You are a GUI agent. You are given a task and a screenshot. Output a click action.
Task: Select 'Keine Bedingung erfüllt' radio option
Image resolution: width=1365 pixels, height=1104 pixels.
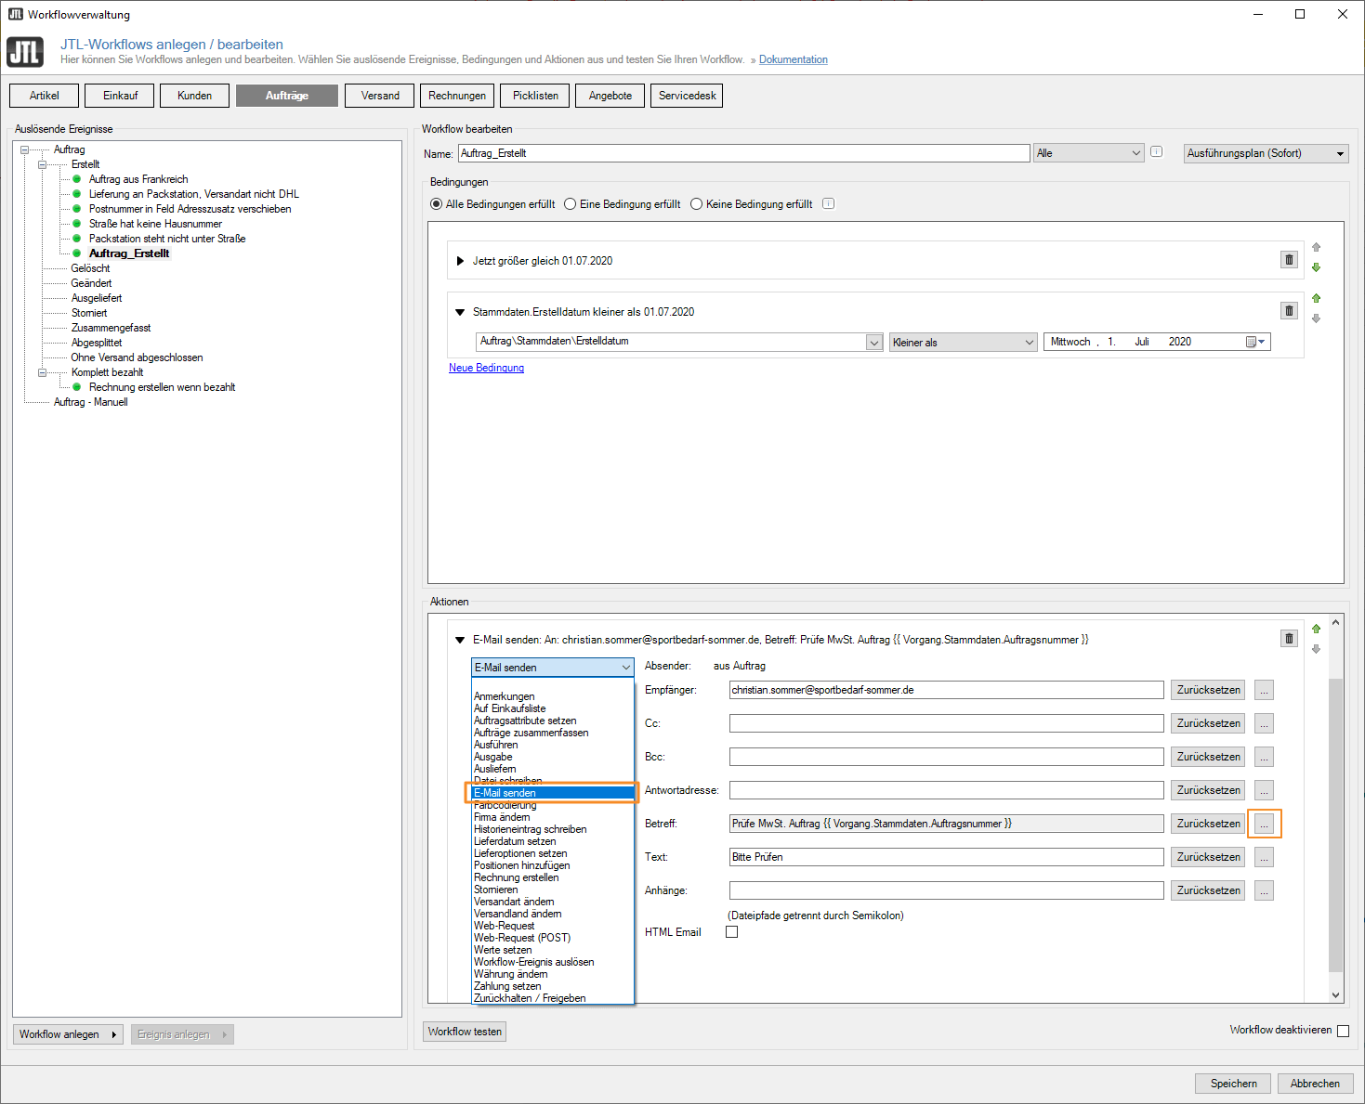[696, 204]
